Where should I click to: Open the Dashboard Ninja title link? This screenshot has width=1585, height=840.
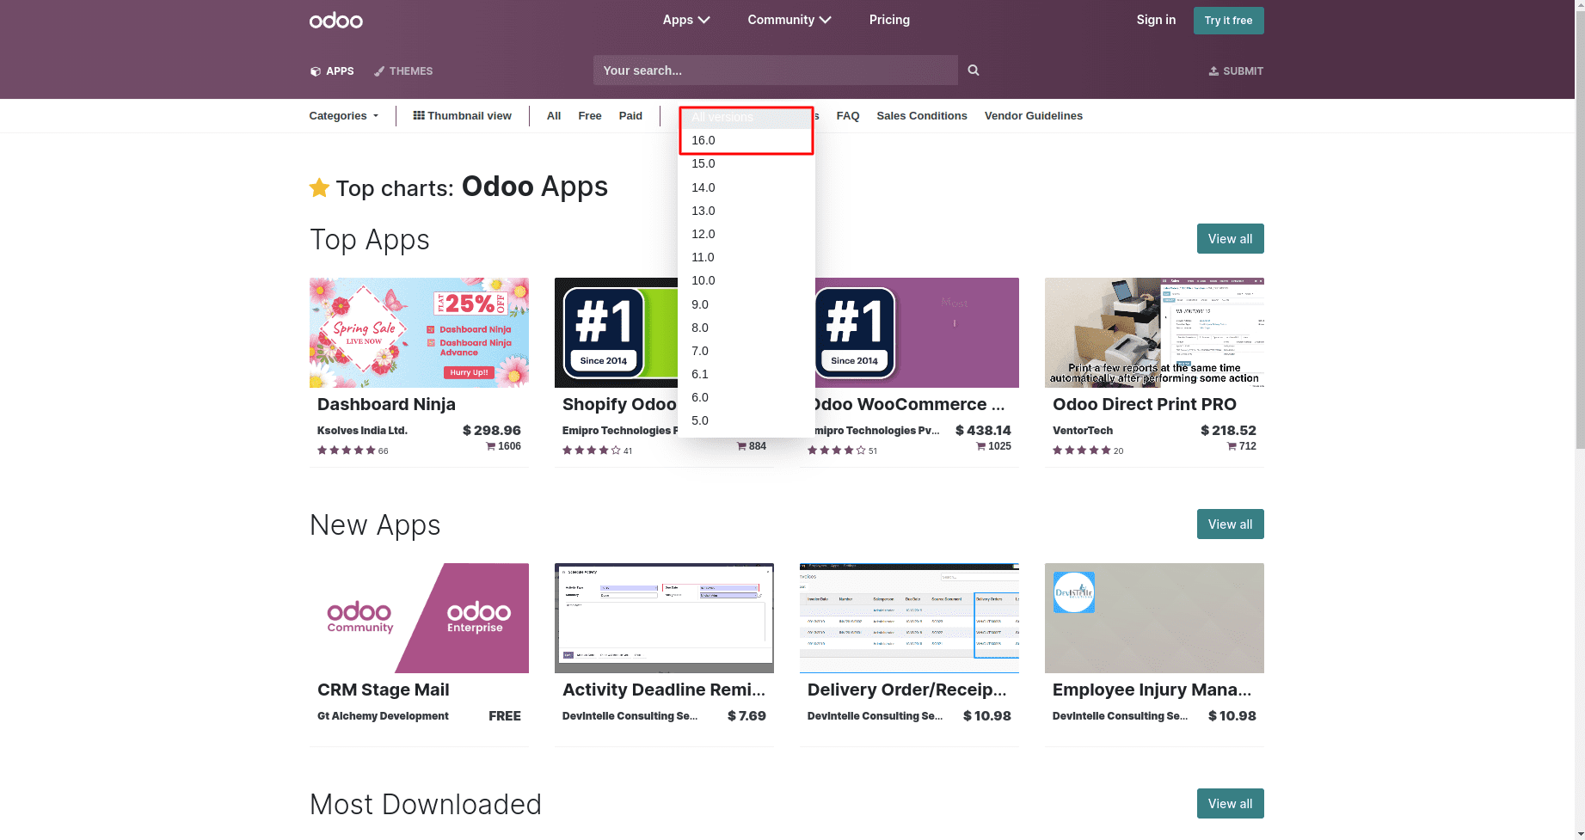pyautogui.click(x=386, y=404)
